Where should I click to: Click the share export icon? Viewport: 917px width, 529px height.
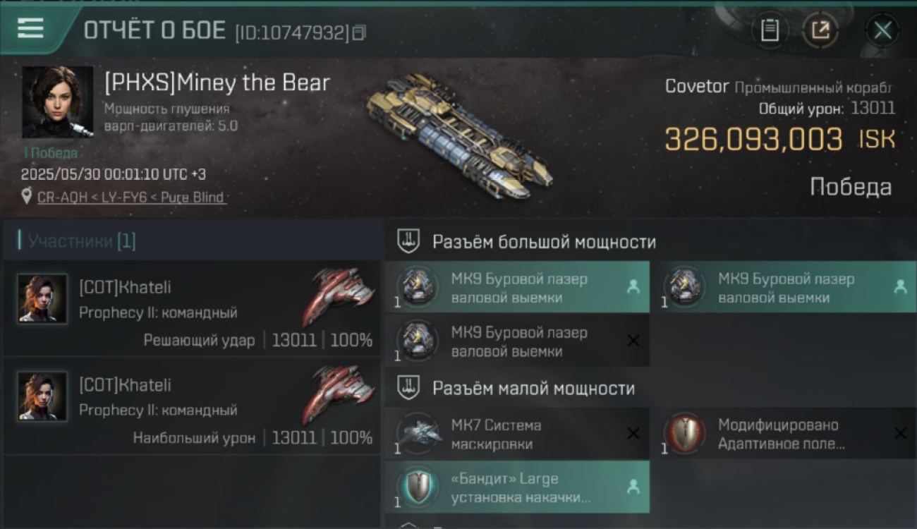pos(820,30)
